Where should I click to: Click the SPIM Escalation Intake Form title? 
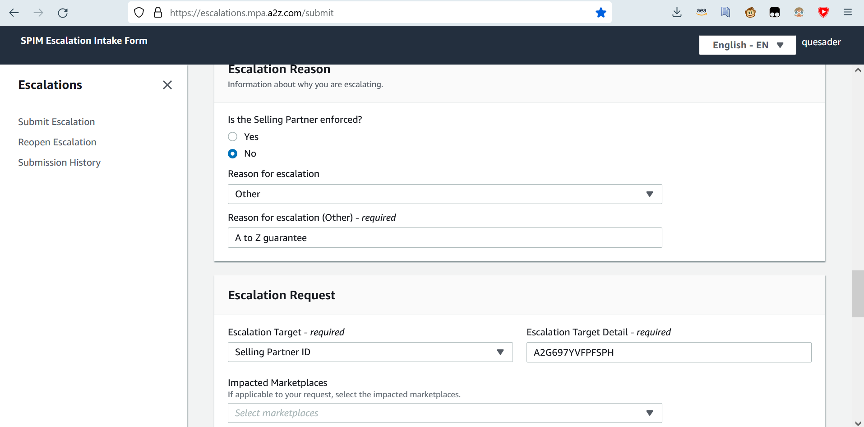[84, 41]
